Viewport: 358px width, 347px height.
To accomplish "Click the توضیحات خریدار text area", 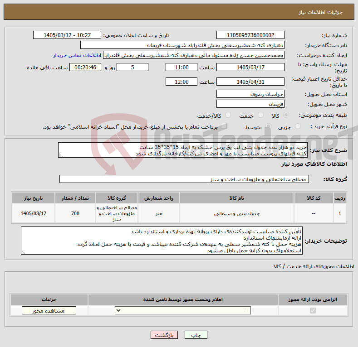I will click(x=162, y=241).
